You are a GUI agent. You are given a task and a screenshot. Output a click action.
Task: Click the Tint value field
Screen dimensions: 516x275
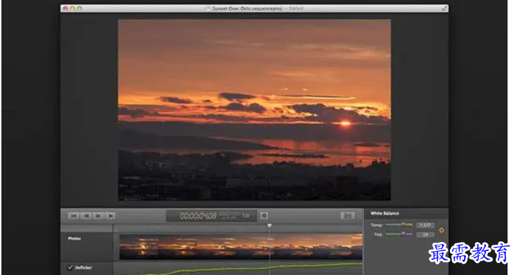pyautogui.click(x=425, y=234)
